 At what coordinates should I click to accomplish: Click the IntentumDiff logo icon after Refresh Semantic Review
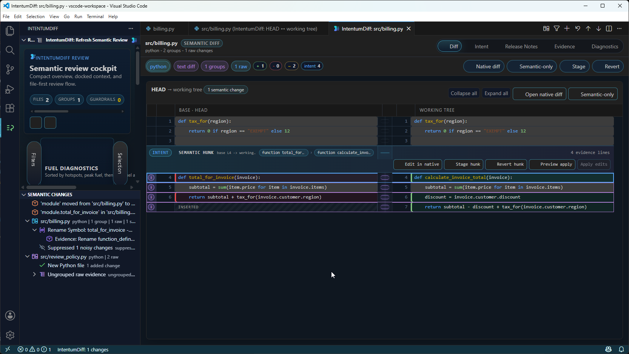click(134, 40)
